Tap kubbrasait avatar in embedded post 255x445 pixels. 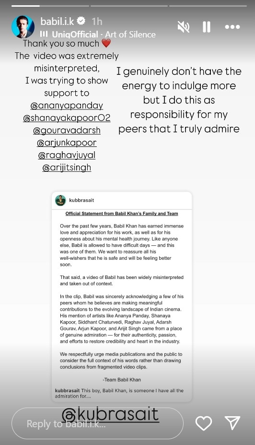click(x=60, y=200)
